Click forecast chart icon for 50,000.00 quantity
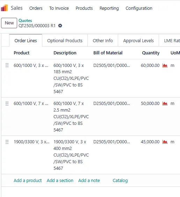This screenshot has width=180, height=197. 165,104
